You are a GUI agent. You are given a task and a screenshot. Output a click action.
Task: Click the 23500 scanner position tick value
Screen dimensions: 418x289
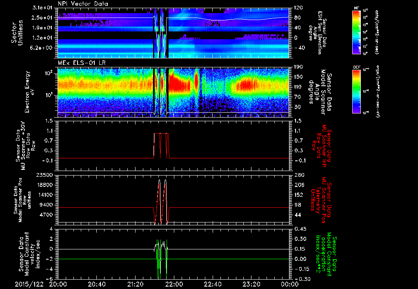point(45,175)
